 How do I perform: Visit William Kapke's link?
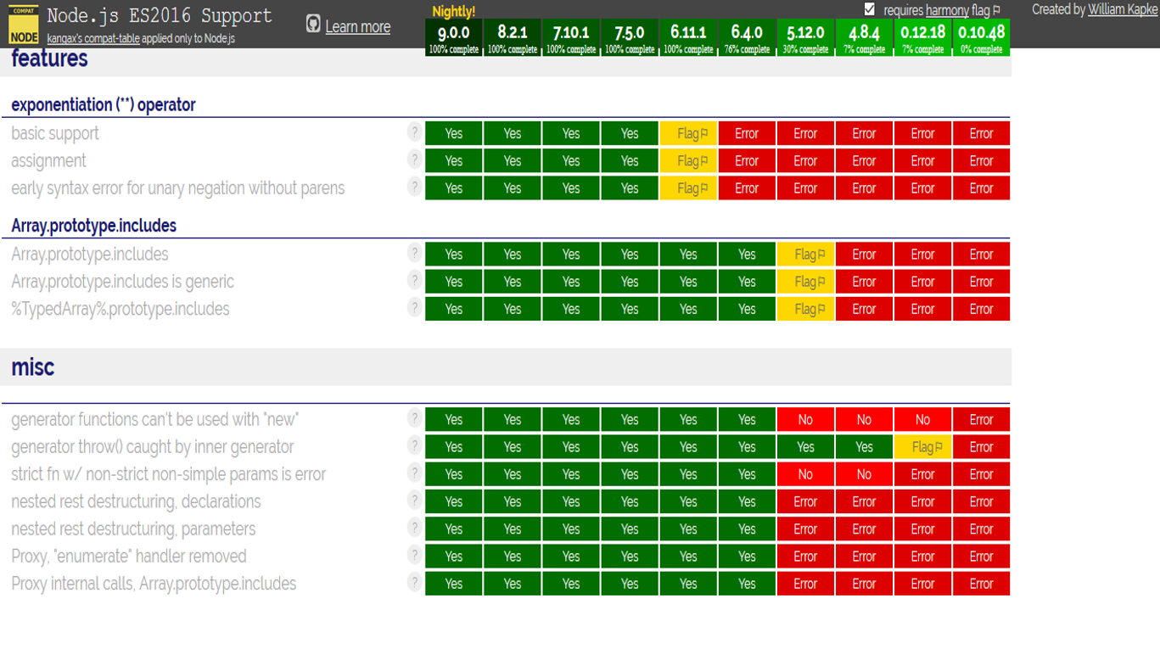(1123, 9)
